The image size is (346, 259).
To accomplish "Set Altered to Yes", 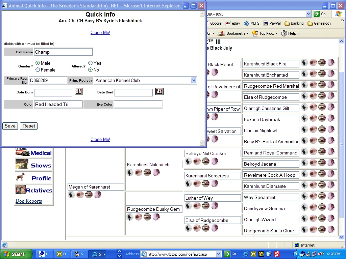I will 91,63.
